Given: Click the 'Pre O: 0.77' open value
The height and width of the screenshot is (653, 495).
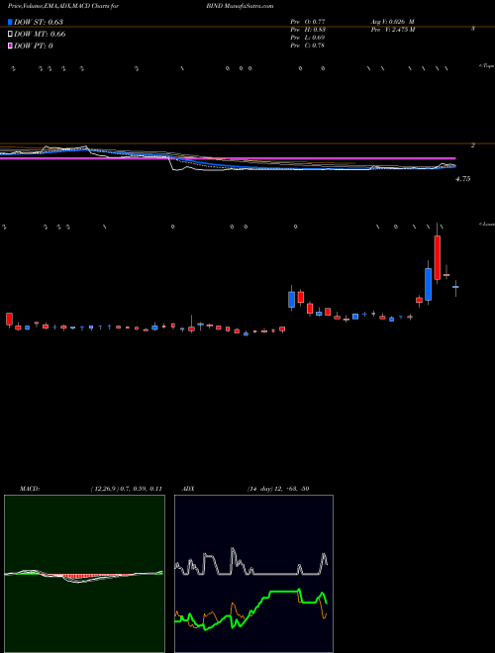Looking at the screenshot, I should point(308,22).
